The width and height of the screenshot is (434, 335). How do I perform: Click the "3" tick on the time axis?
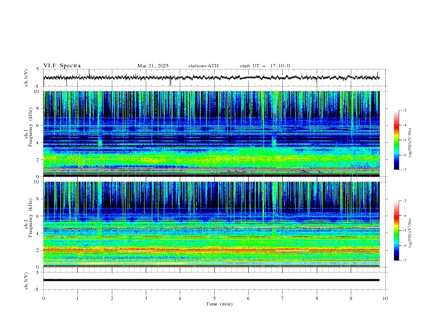pyautogui.click(x=146, y=298)
